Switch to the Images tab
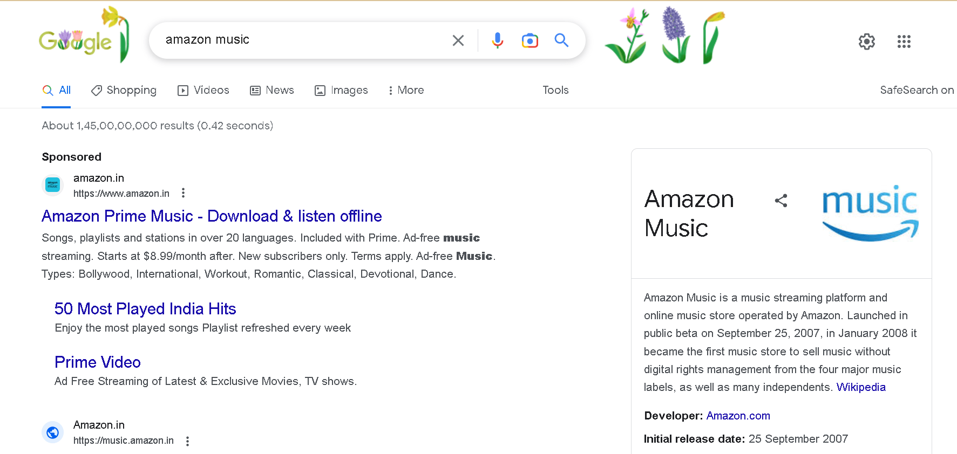 click(x=341, y=91)
